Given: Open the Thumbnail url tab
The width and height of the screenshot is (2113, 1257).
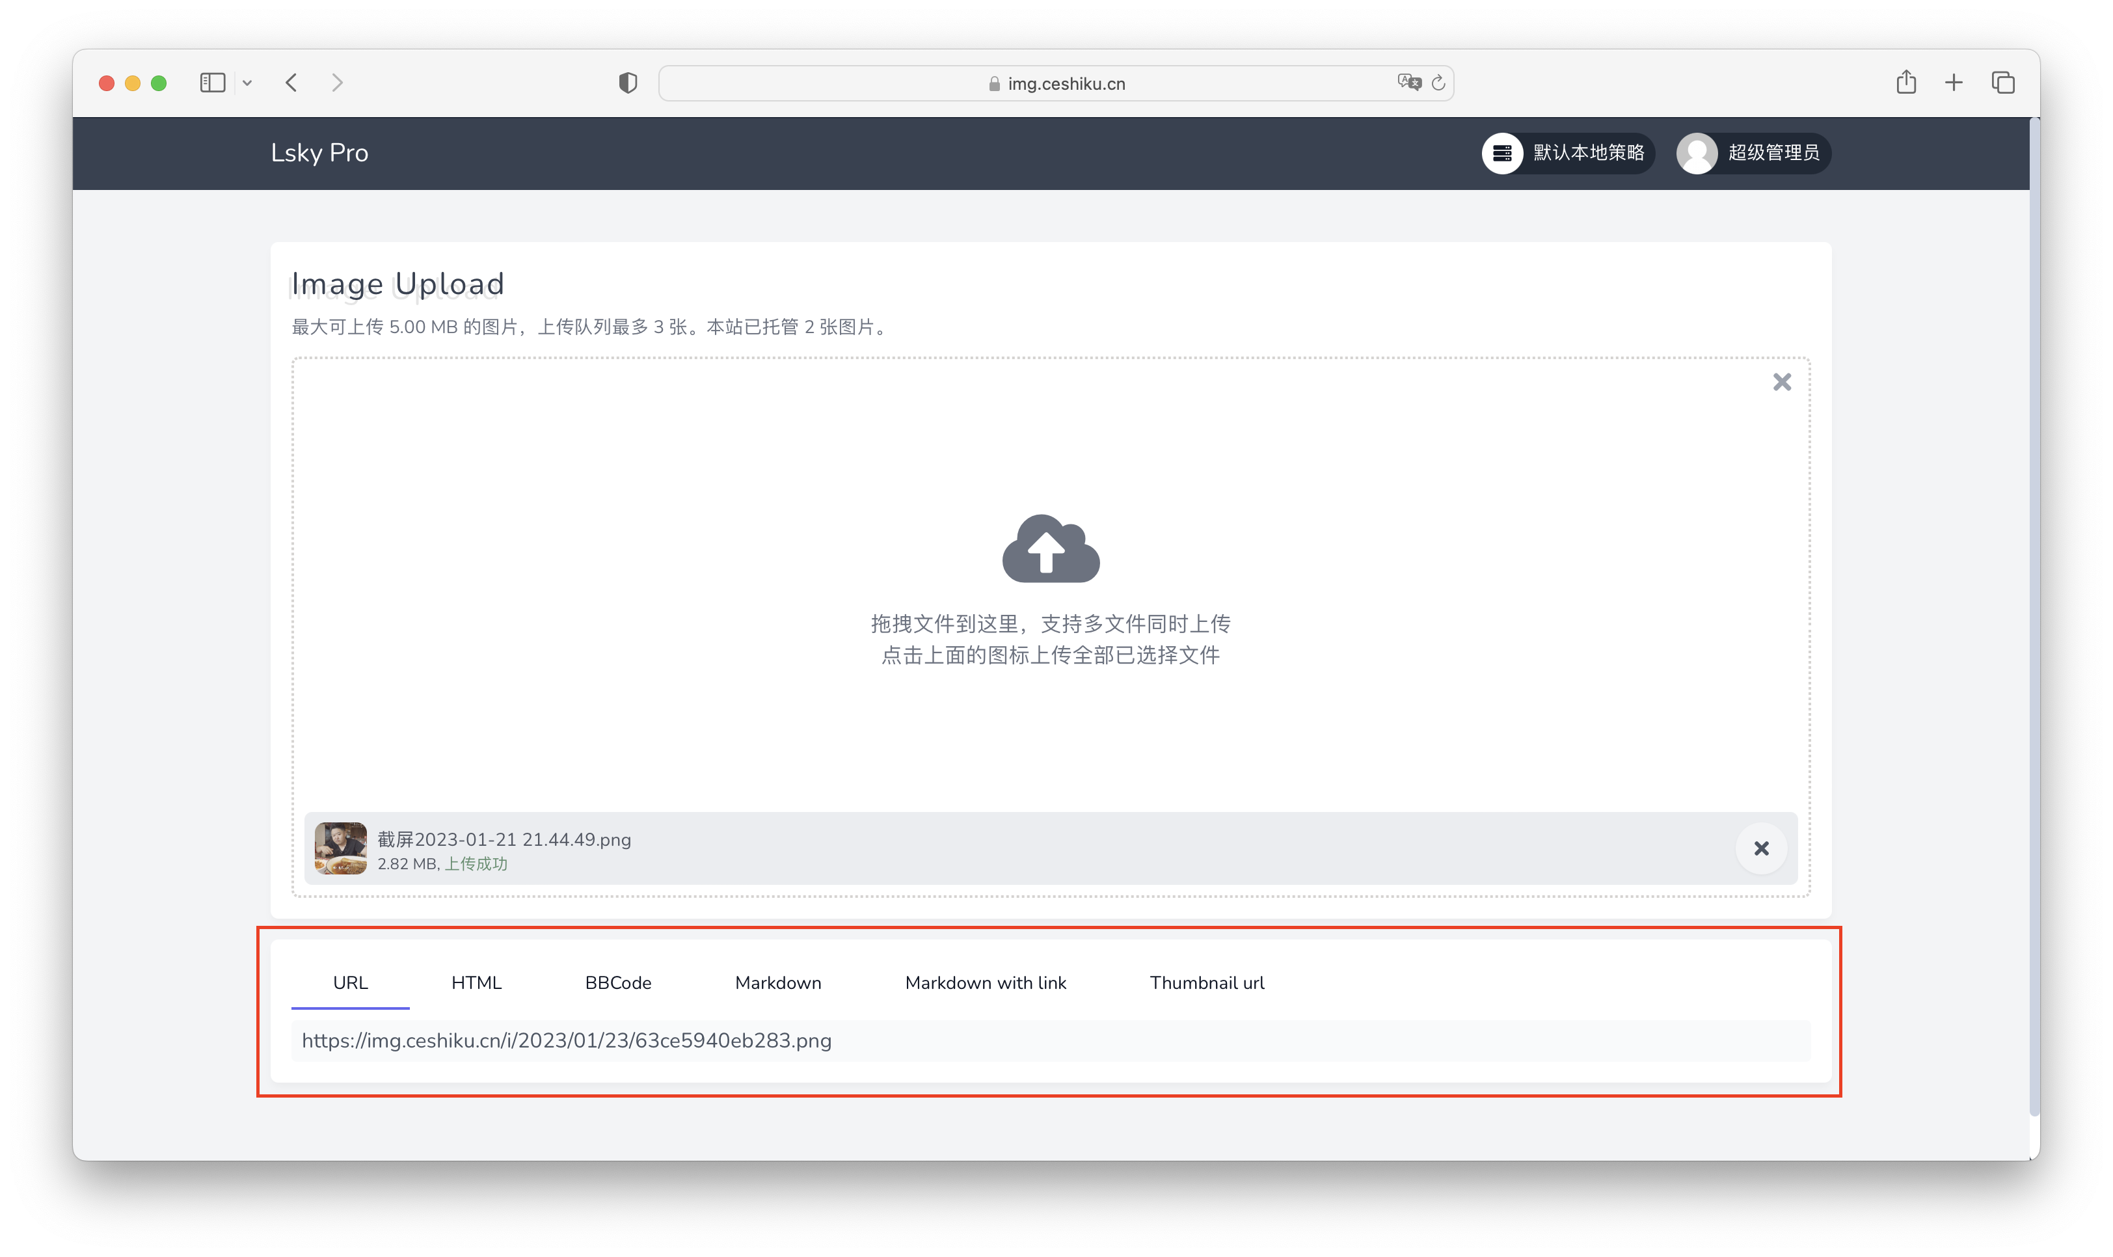Looking at the screenshot, I should pos(1207,982).
